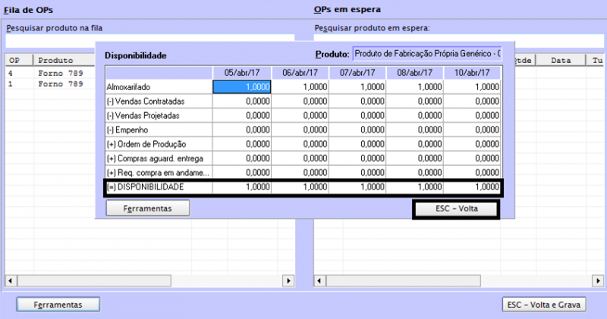Open Ferramentas inside the Disponibilidade dialog
Image resolution: width=607 pixels, height=319 pixels.
click(147, 208)
